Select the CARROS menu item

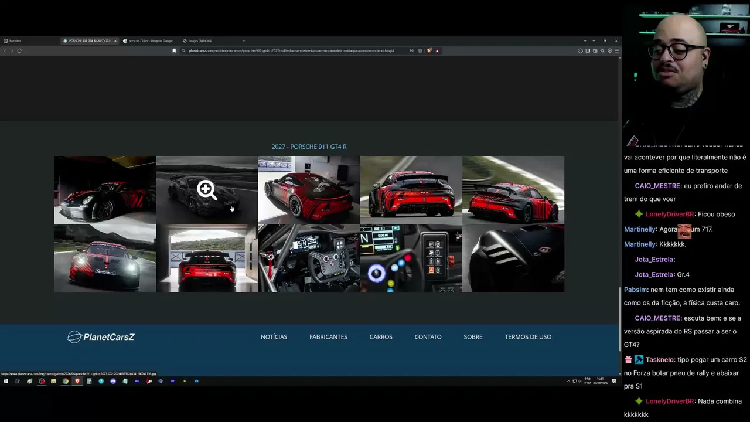[381, 337]
